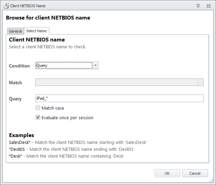The width and height of the screenshot is (216, 185).
Task: Click the Match field ellipsis browse button
Action: 201,82
